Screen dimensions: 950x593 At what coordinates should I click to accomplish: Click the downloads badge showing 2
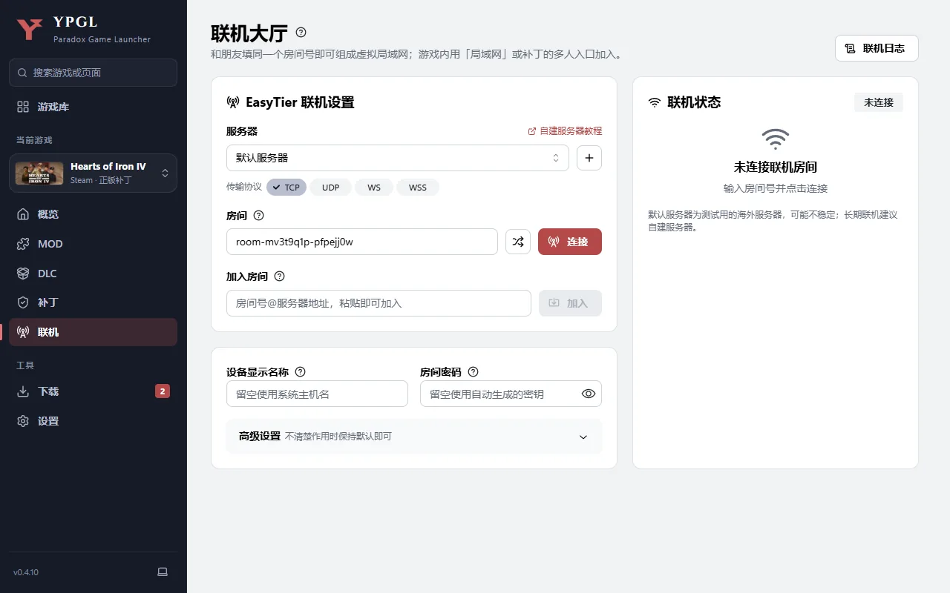[163, 391]
